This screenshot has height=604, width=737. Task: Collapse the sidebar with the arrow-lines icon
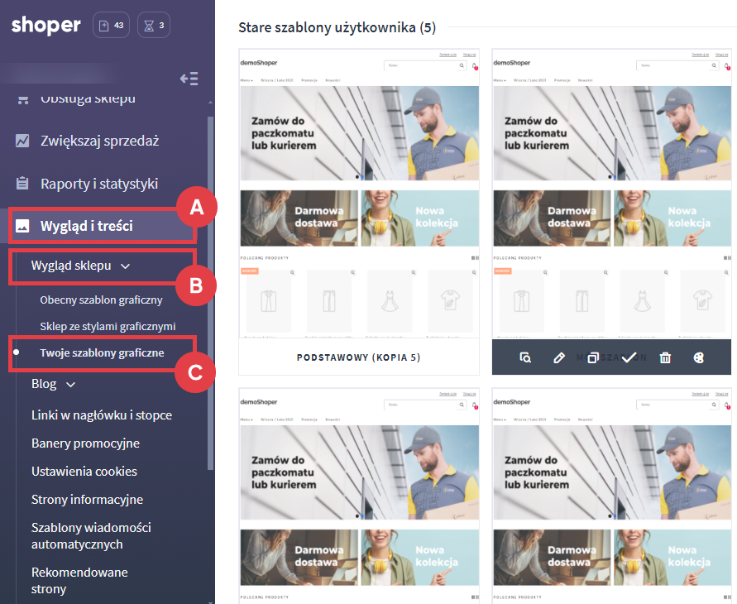[189, 79]
